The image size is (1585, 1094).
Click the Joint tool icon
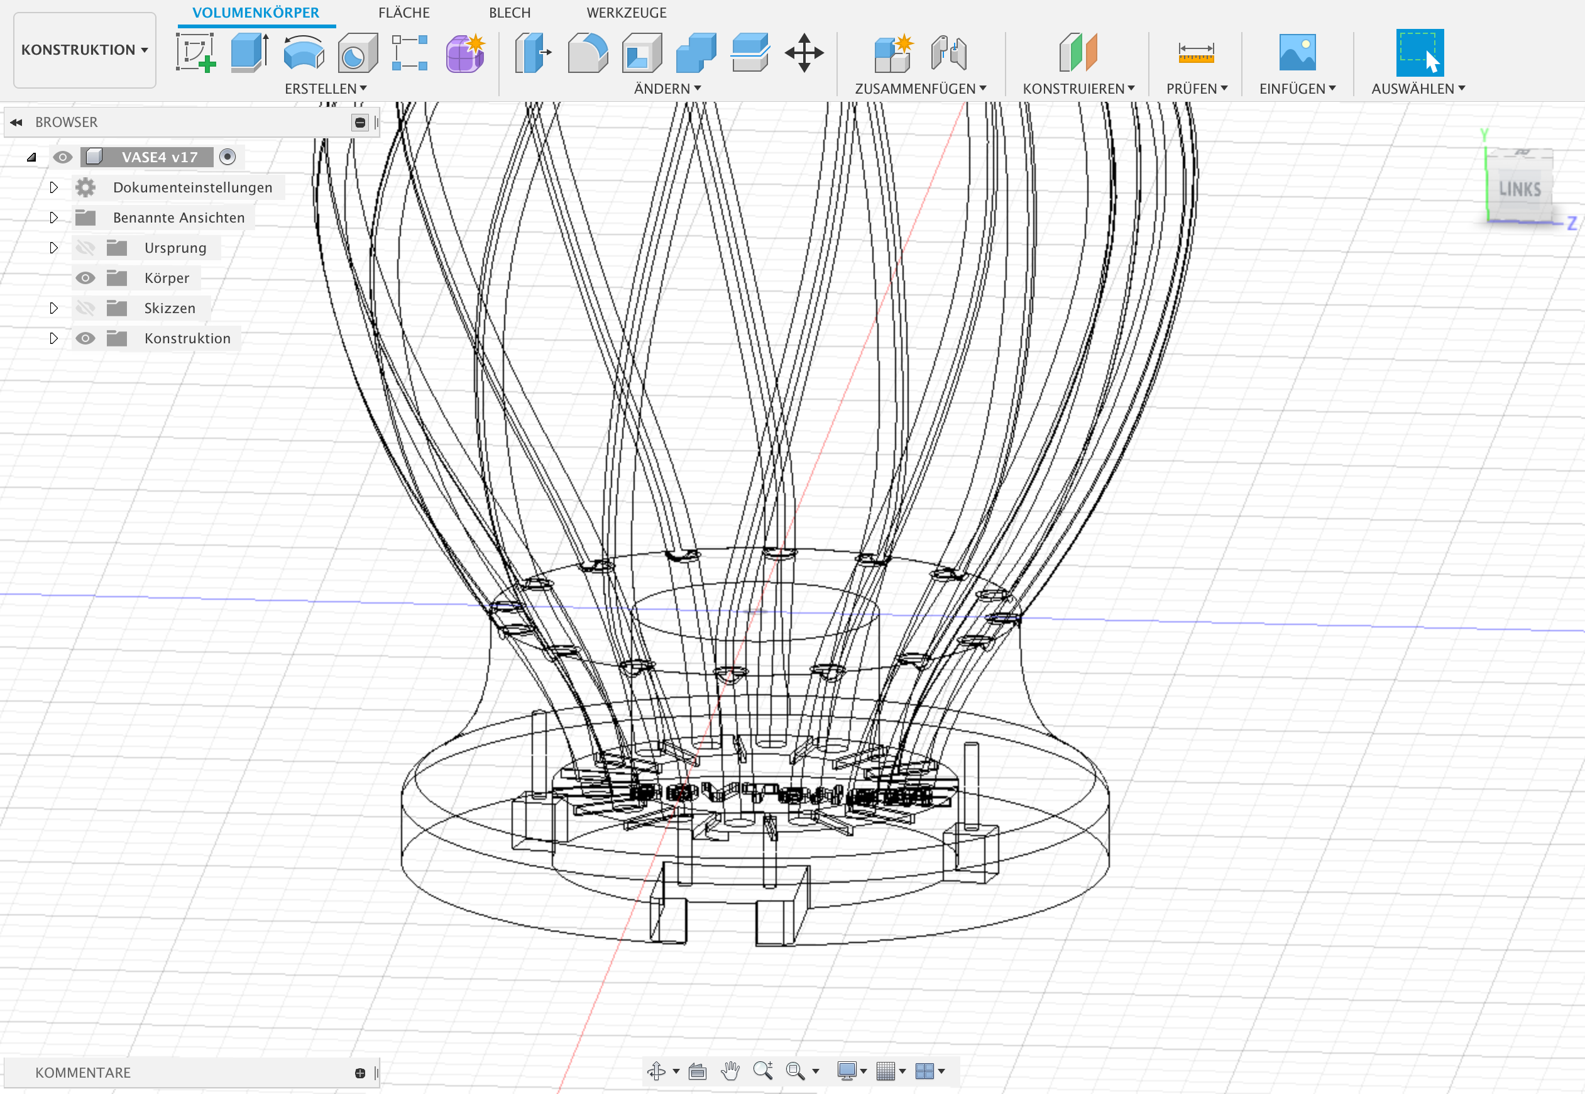[948, 52]
